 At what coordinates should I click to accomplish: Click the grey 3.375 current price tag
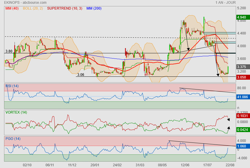click(243, 67)
